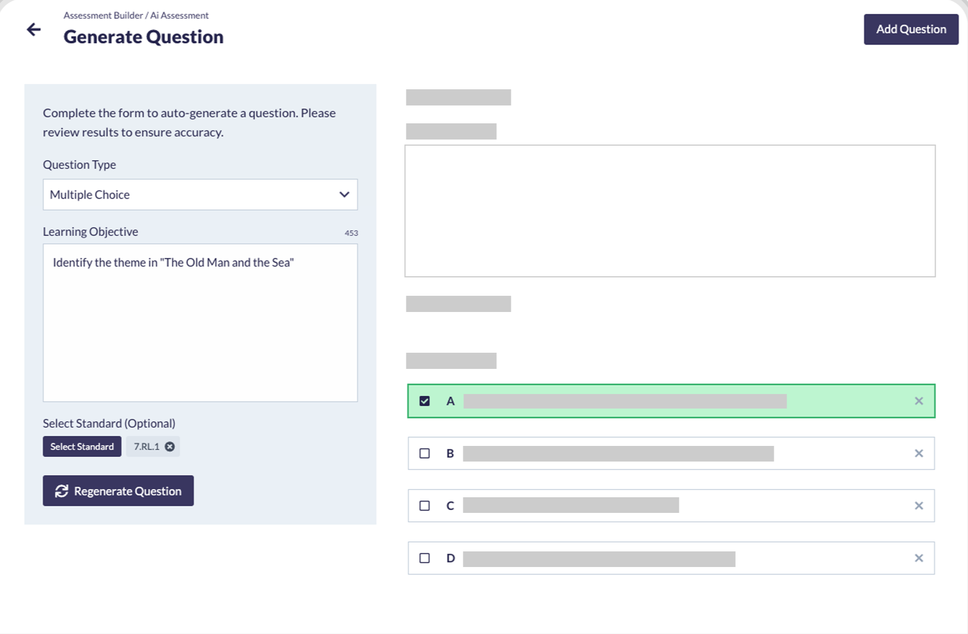Delete answer option D using its X
This screenshot has width=968, height=634.
click(x=918, y=558)
